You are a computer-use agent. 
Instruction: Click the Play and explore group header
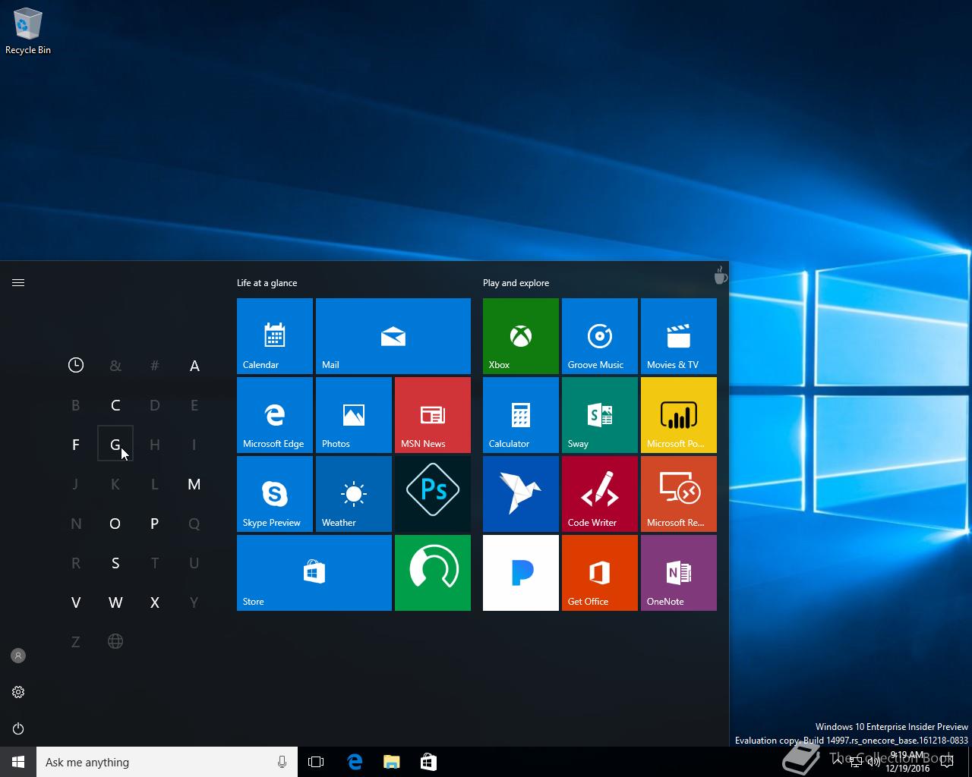click(x=516, y=283)
